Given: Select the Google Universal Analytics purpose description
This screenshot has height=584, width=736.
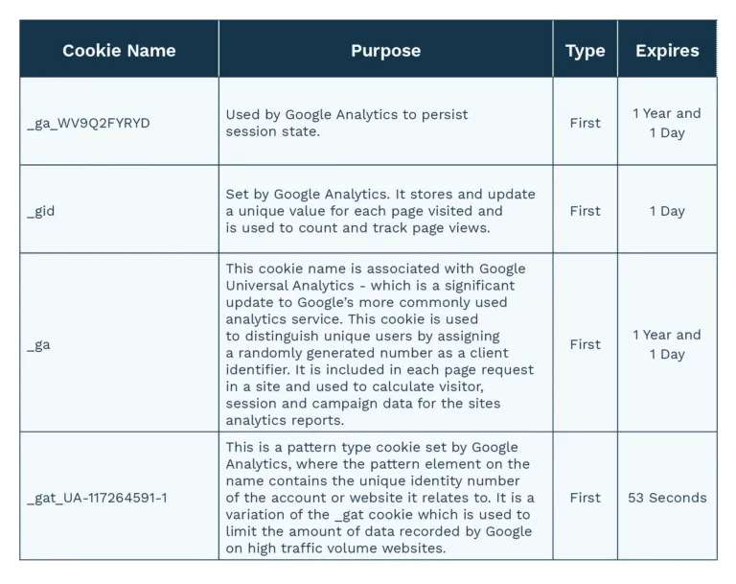Looking at the screenshot, I should [x=380, y=344].
